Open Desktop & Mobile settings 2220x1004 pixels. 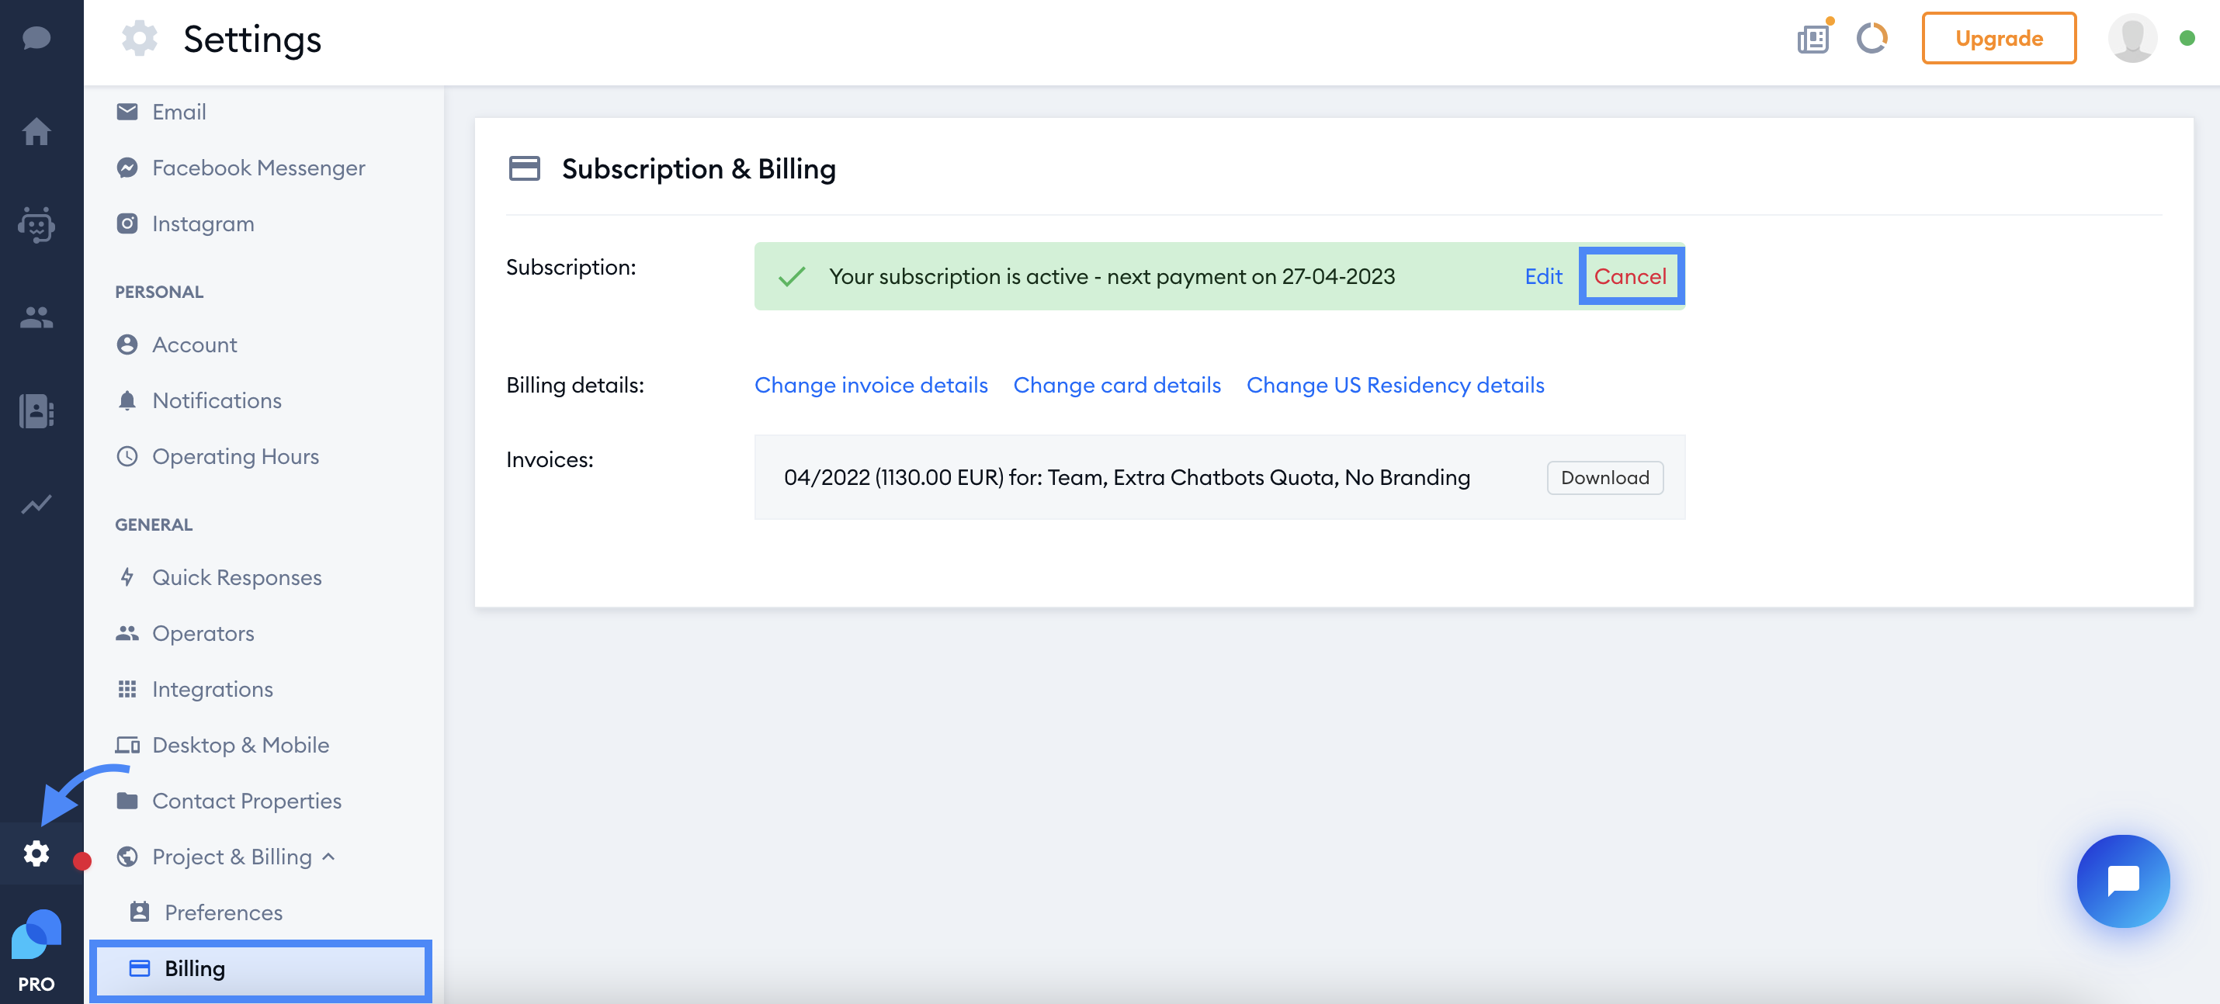pyautogui.click(x=224, y=745)
